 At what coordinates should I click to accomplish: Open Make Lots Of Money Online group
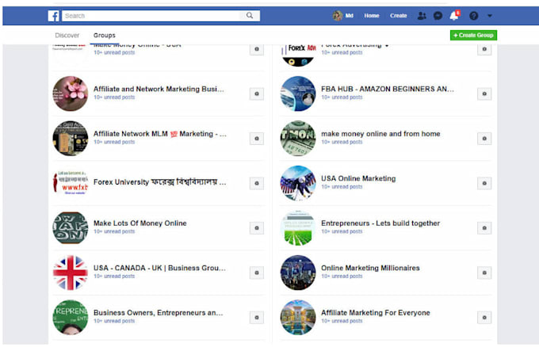click(x=140, y=223)
